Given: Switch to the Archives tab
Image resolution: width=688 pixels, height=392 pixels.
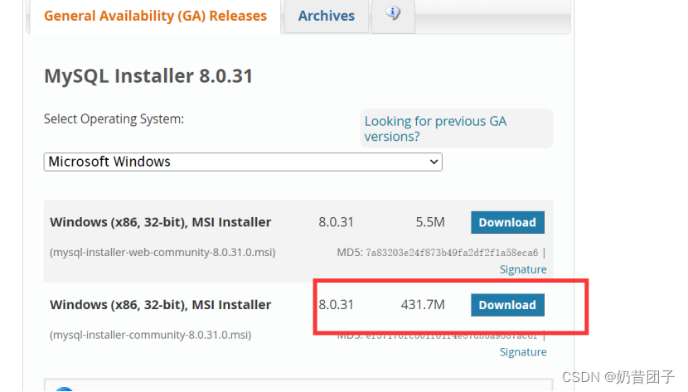Looking at the screenshot, I should [327, 17].
